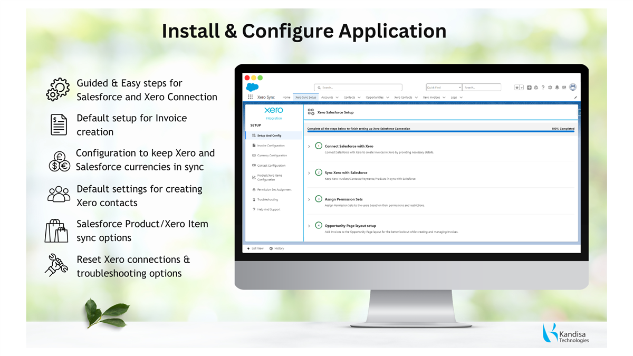Open the user avatar profile menu
The width and height of the screenshot is (633, 356).
[573, 88]
